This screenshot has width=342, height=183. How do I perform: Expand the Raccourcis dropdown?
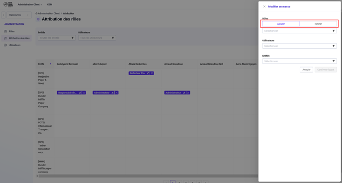coord(19,15)
